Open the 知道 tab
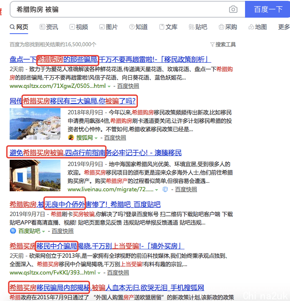 tap(138, 27)
